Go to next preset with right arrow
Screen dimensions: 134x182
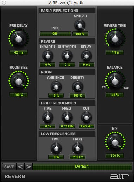tap(28, 167)
